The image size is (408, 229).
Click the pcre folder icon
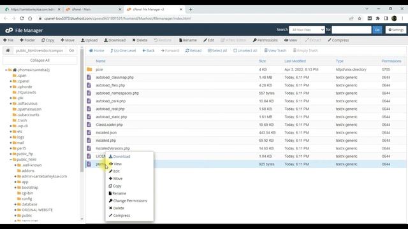[89, 69]
